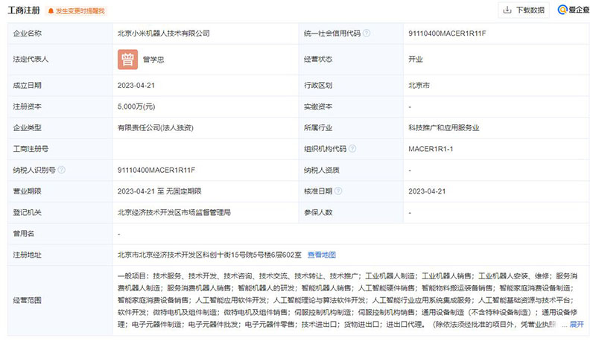596x344 pixels.
Task: Click the 下载数据 download button
Action: tap(524, 10)
